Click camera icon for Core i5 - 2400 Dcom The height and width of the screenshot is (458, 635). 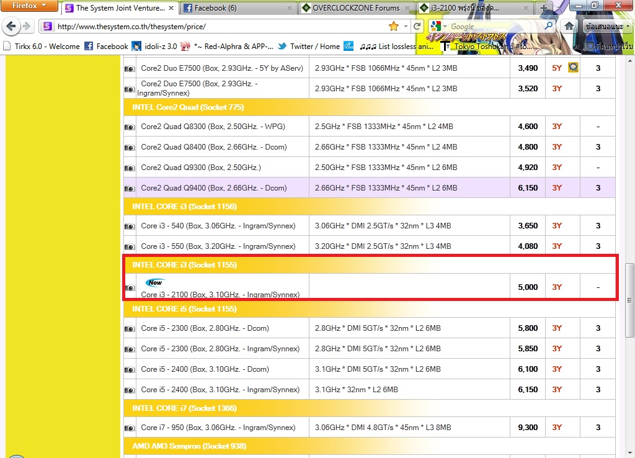pyautogui.click(x=129, y=370)
